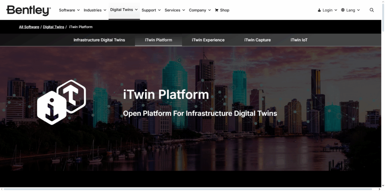Viewport: 385px width, 191px height.
Task: Click the search magnifier icon
Action: [371, 10]
